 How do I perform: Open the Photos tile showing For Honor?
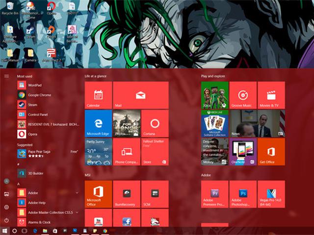[127, 123]
